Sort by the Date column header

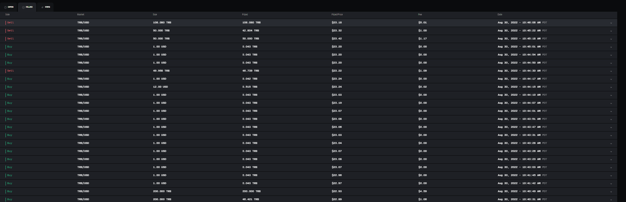[x=500, y=15]
